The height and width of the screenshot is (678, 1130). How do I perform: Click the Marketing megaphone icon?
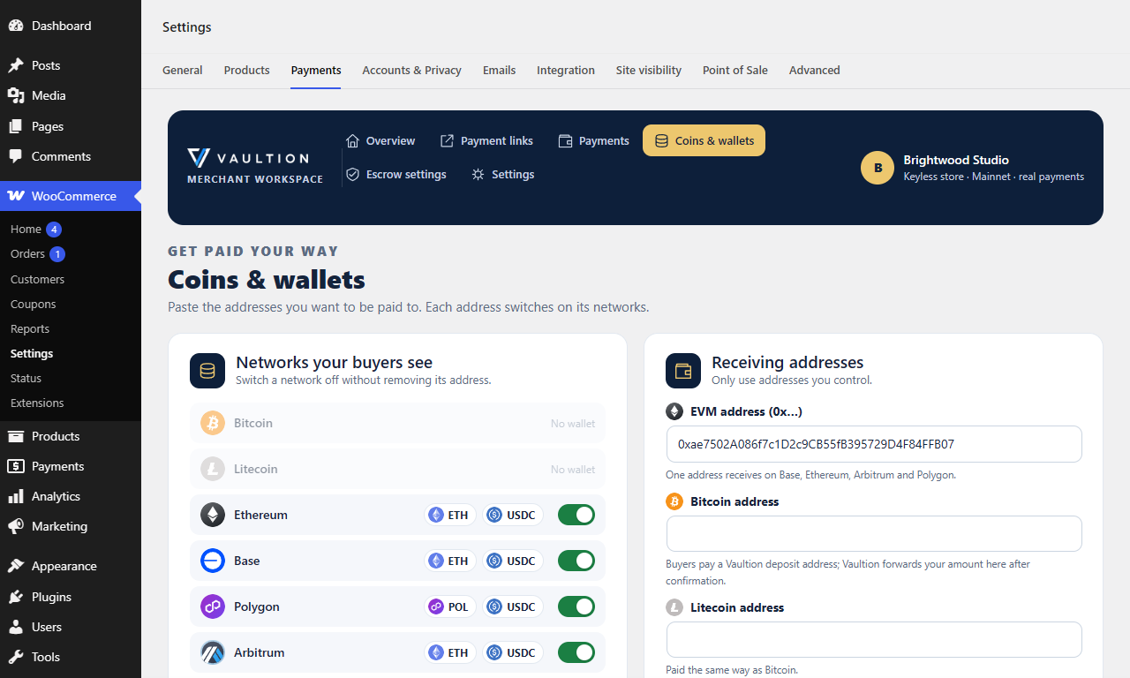(x=16, y=526)
